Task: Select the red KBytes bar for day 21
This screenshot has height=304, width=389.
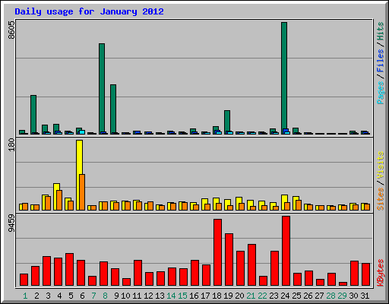Action: (x=251, y=265)
